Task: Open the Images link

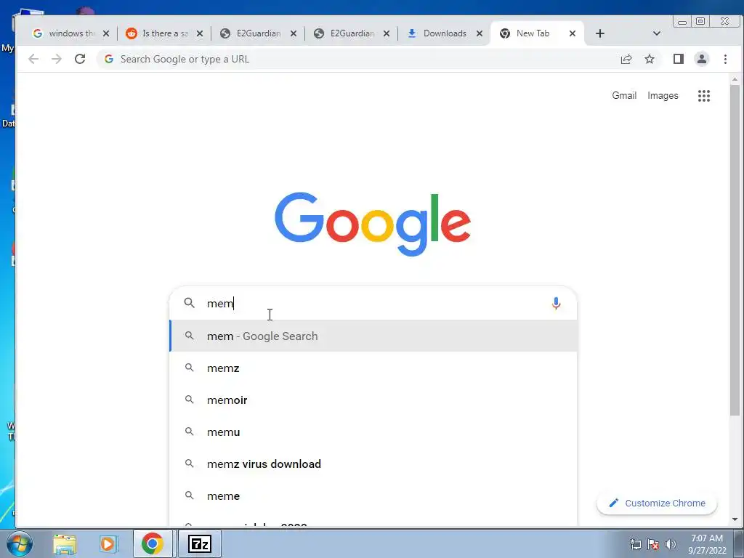Action: (x=663, y=96)
